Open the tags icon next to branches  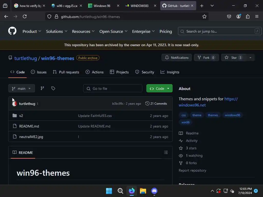pos(53,88)
